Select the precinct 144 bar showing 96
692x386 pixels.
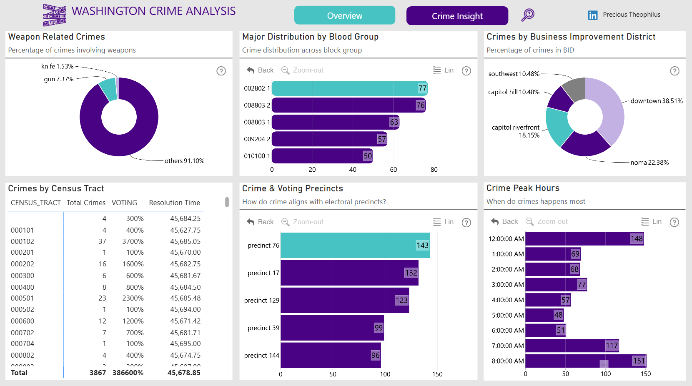[x=331, y=356]
